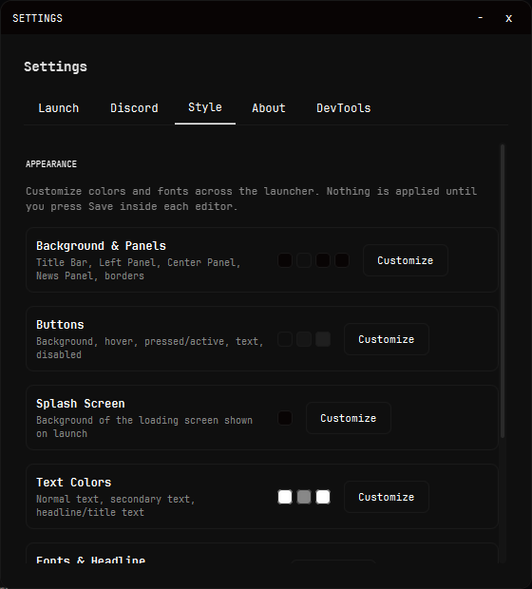This screenshot has width=532, height=589.
Task: Open the DevTools tab
Action: [x=343, y=108]
